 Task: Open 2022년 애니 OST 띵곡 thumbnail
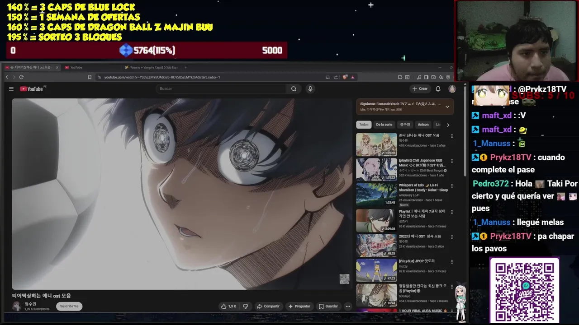pyautogui.click(x=376, y=245)
